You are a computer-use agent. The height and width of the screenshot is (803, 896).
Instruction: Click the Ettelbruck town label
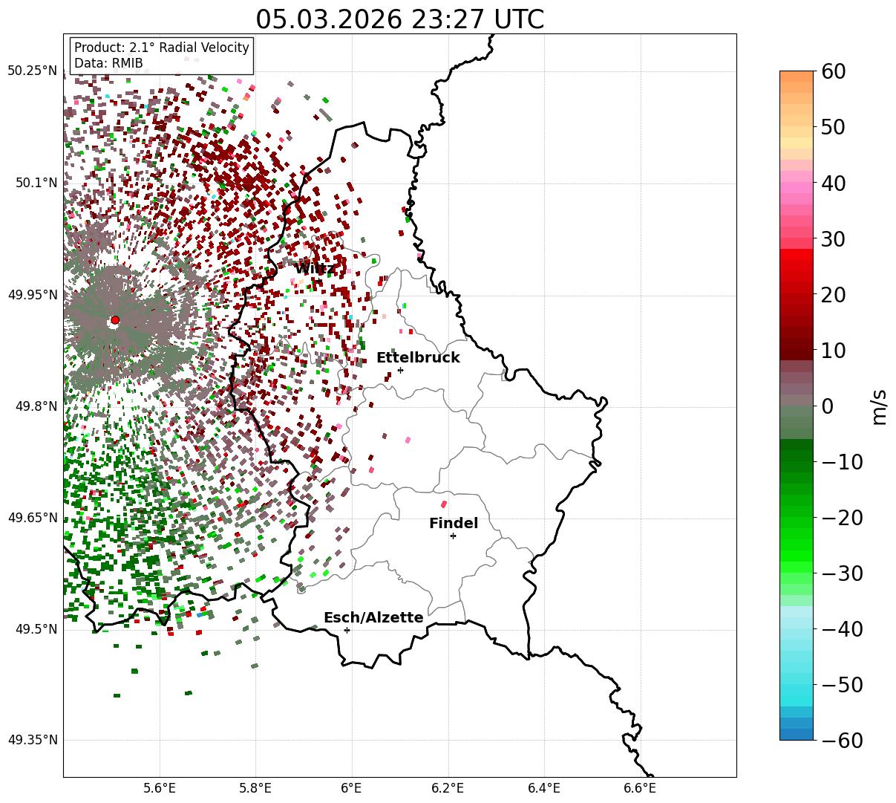click(x=418, y=358)
